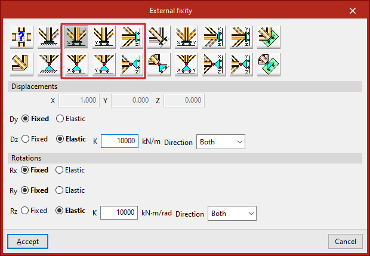Viewport: 370px width, 256px height.
Task: Select the generic fixity icon with question mark
Action: pyautogui.click(x=21, y=37)
